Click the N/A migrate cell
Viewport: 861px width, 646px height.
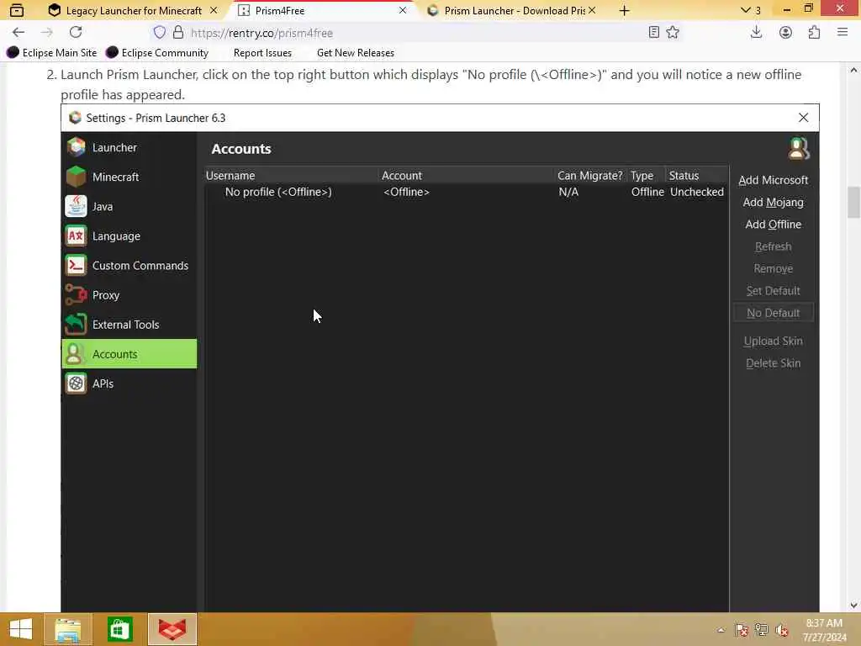568,192
